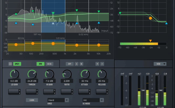Open the KNEE dropdown showing Hard

coord(58,100)
